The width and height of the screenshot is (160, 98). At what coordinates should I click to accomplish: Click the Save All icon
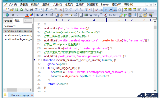(21, 10)
